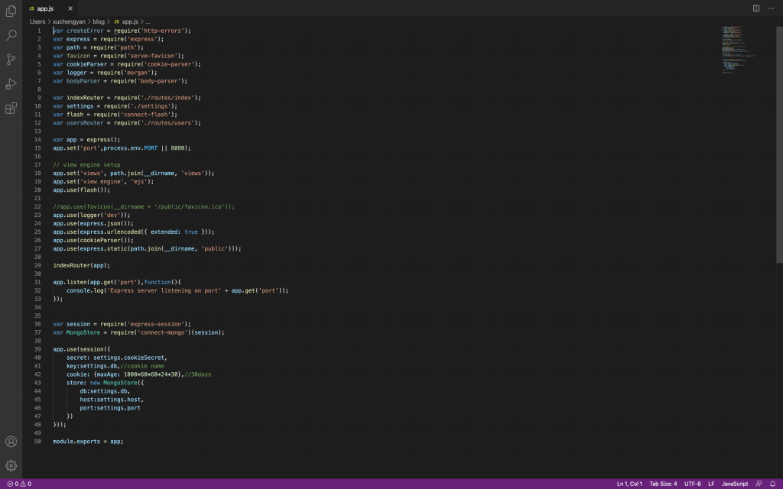Open the Accounts menu icon
Screen dimensions: 783x489
[11, 442]
